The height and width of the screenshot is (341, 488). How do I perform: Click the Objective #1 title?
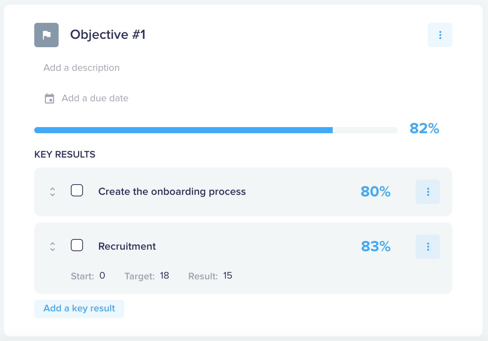click(108, 35)
